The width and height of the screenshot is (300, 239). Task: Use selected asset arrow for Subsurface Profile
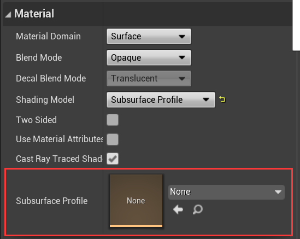click(178, 209)
